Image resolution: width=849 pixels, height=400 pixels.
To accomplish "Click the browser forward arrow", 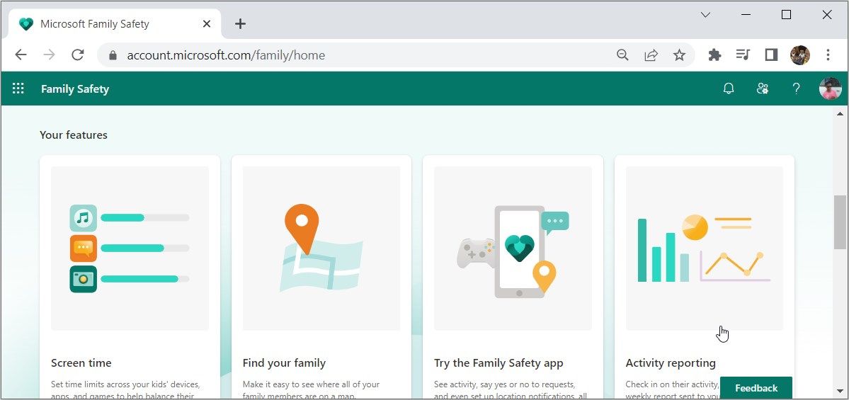I will (x=50, y=55).
